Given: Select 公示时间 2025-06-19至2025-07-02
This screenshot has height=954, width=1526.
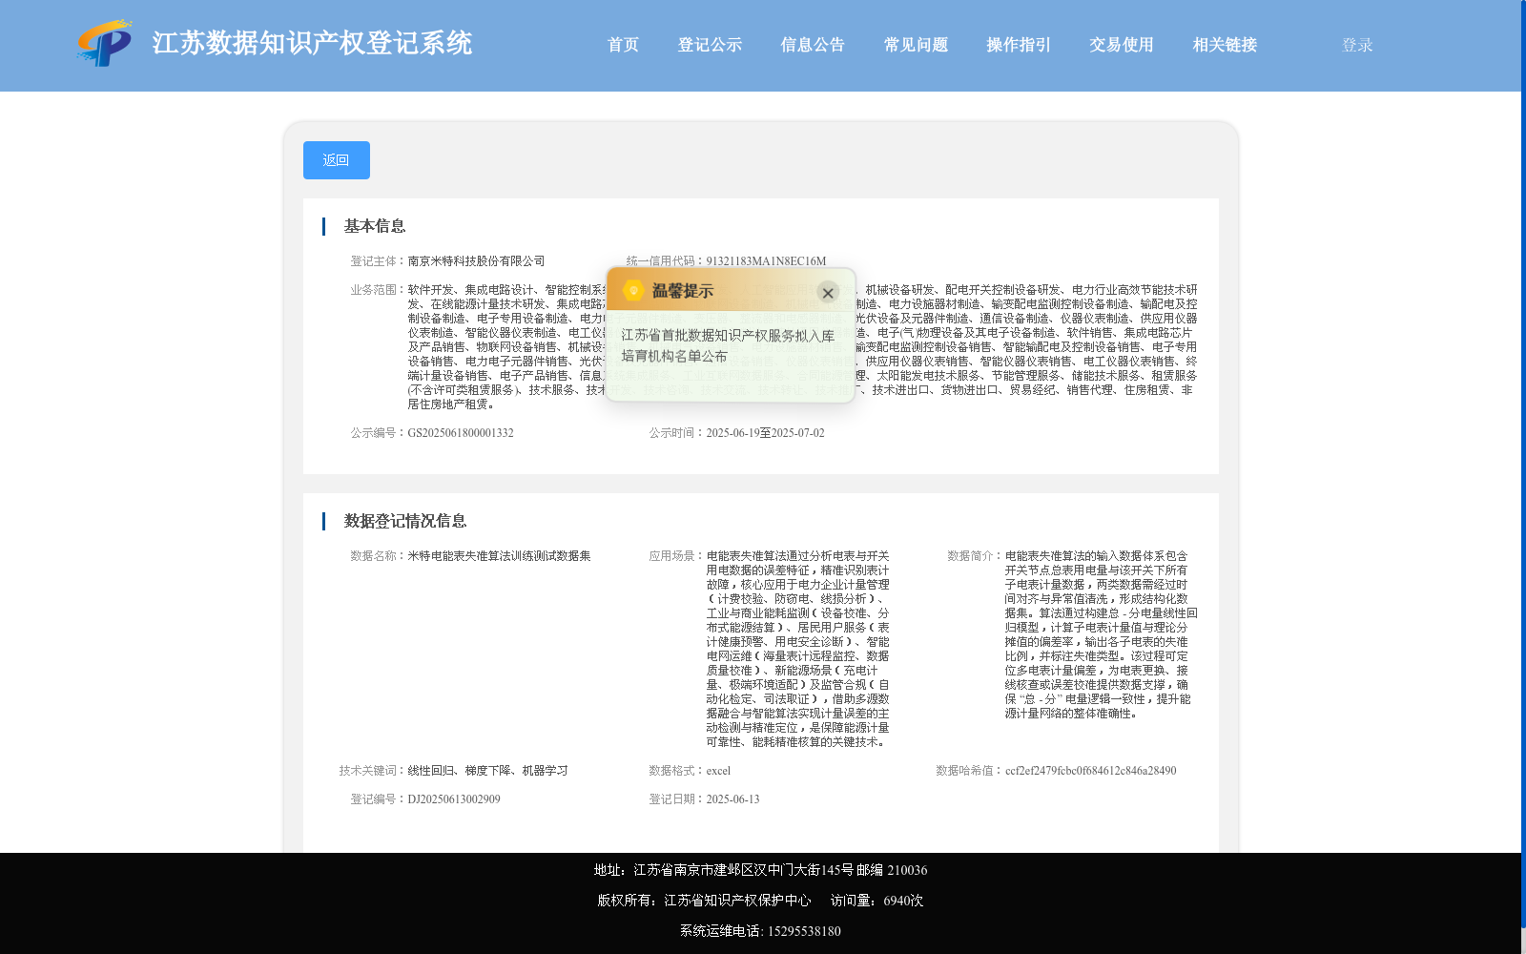Looking at the screenshot, I should [765, 433].
